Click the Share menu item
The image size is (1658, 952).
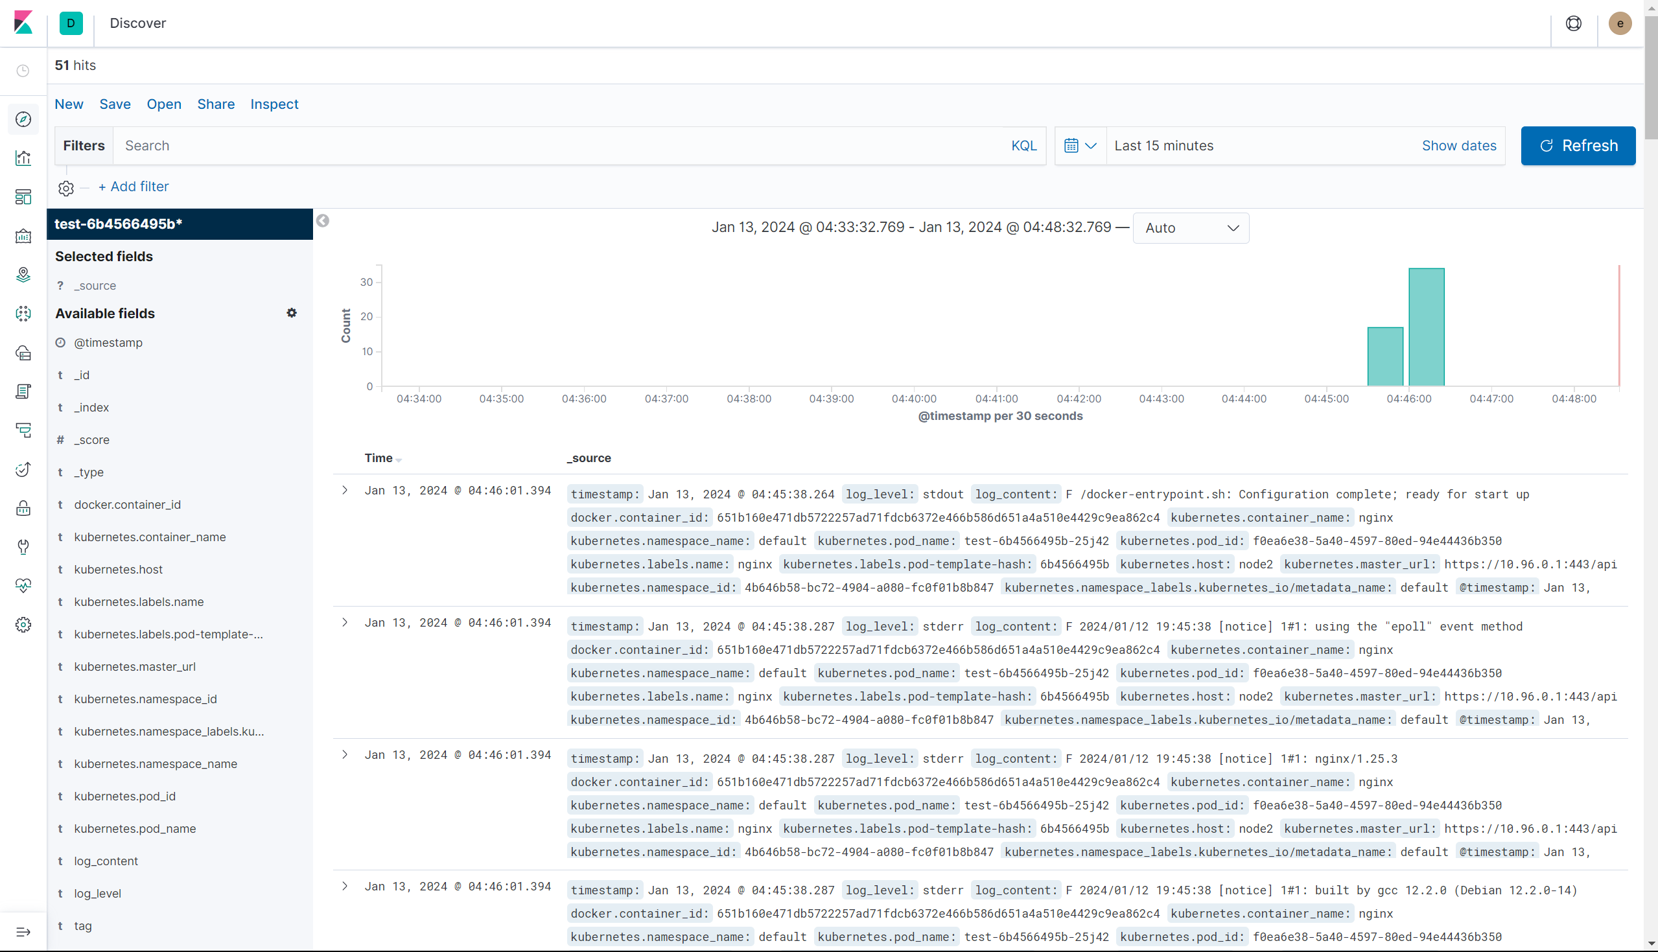click(x=216, y=104)
